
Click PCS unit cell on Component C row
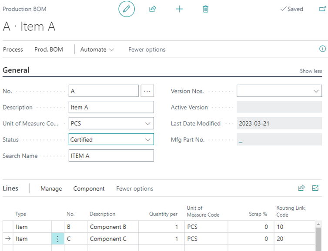(x=206, y=239)
